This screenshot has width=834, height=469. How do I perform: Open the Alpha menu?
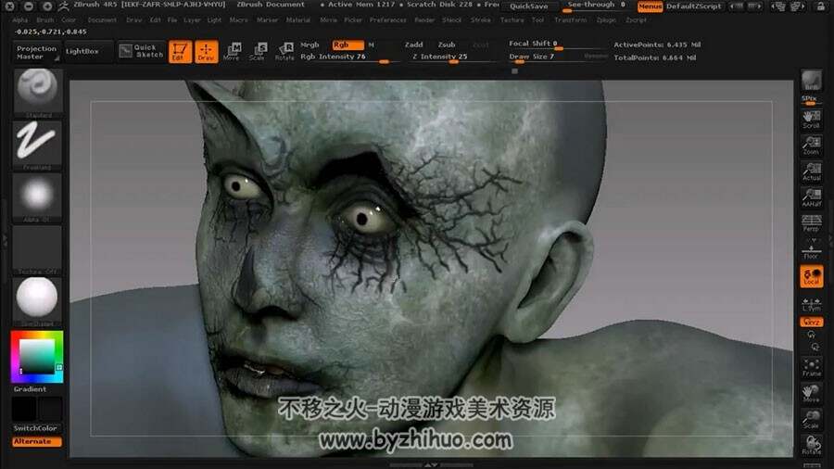click(20, 19)
